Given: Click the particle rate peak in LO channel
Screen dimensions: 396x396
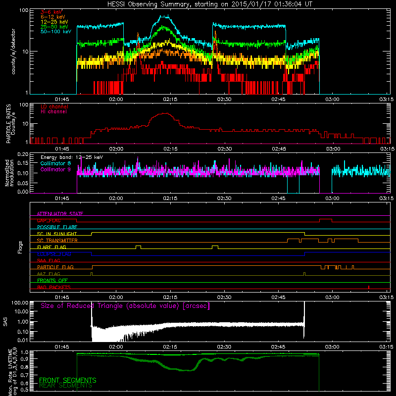Looking at the screenshot, I should point(164,113).
